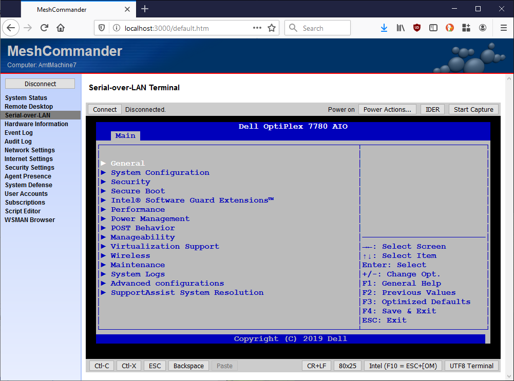Select Serial-over-LAN in the sidebar

[x=41, y=115]
